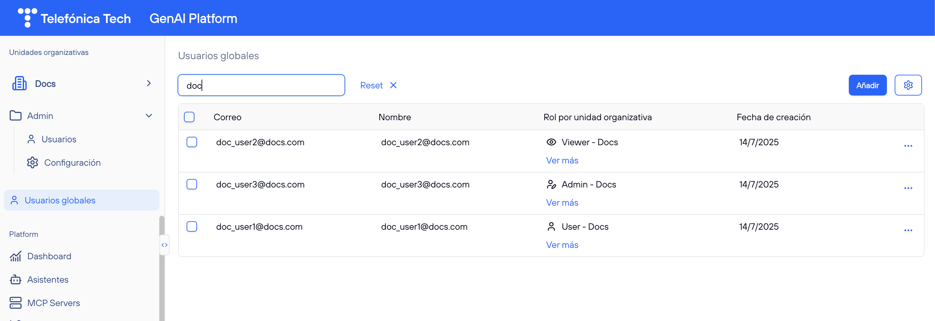
Task: Click the Docs building icon
Action: tap(19, 83)
